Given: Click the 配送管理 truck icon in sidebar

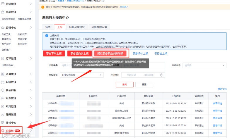Looking at the screenshot, I should coord(3,82).
